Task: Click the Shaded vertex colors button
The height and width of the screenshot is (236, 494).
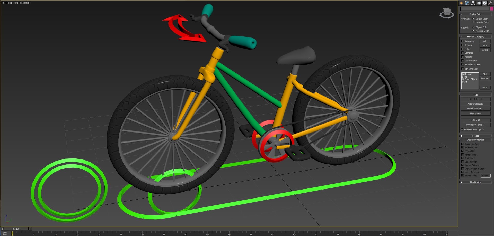Action: (486, 176)
